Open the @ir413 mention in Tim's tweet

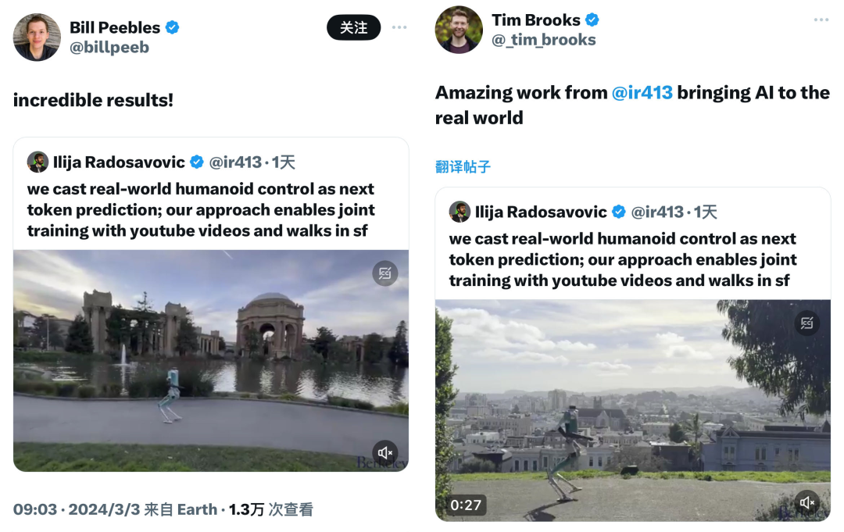click(642, 93)
